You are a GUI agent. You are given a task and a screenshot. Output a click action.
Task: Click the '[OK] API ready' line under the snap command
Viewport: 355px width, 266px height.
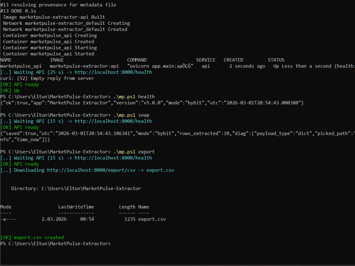pos(20,127)
